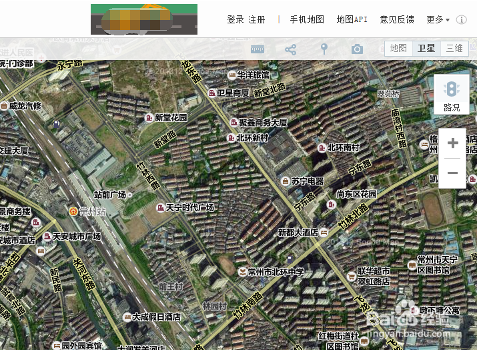This screenshot has width=477, height=350.
Task: Click the 竹林南路 road label
Action: pyautogui.click(x=248, y=305)
